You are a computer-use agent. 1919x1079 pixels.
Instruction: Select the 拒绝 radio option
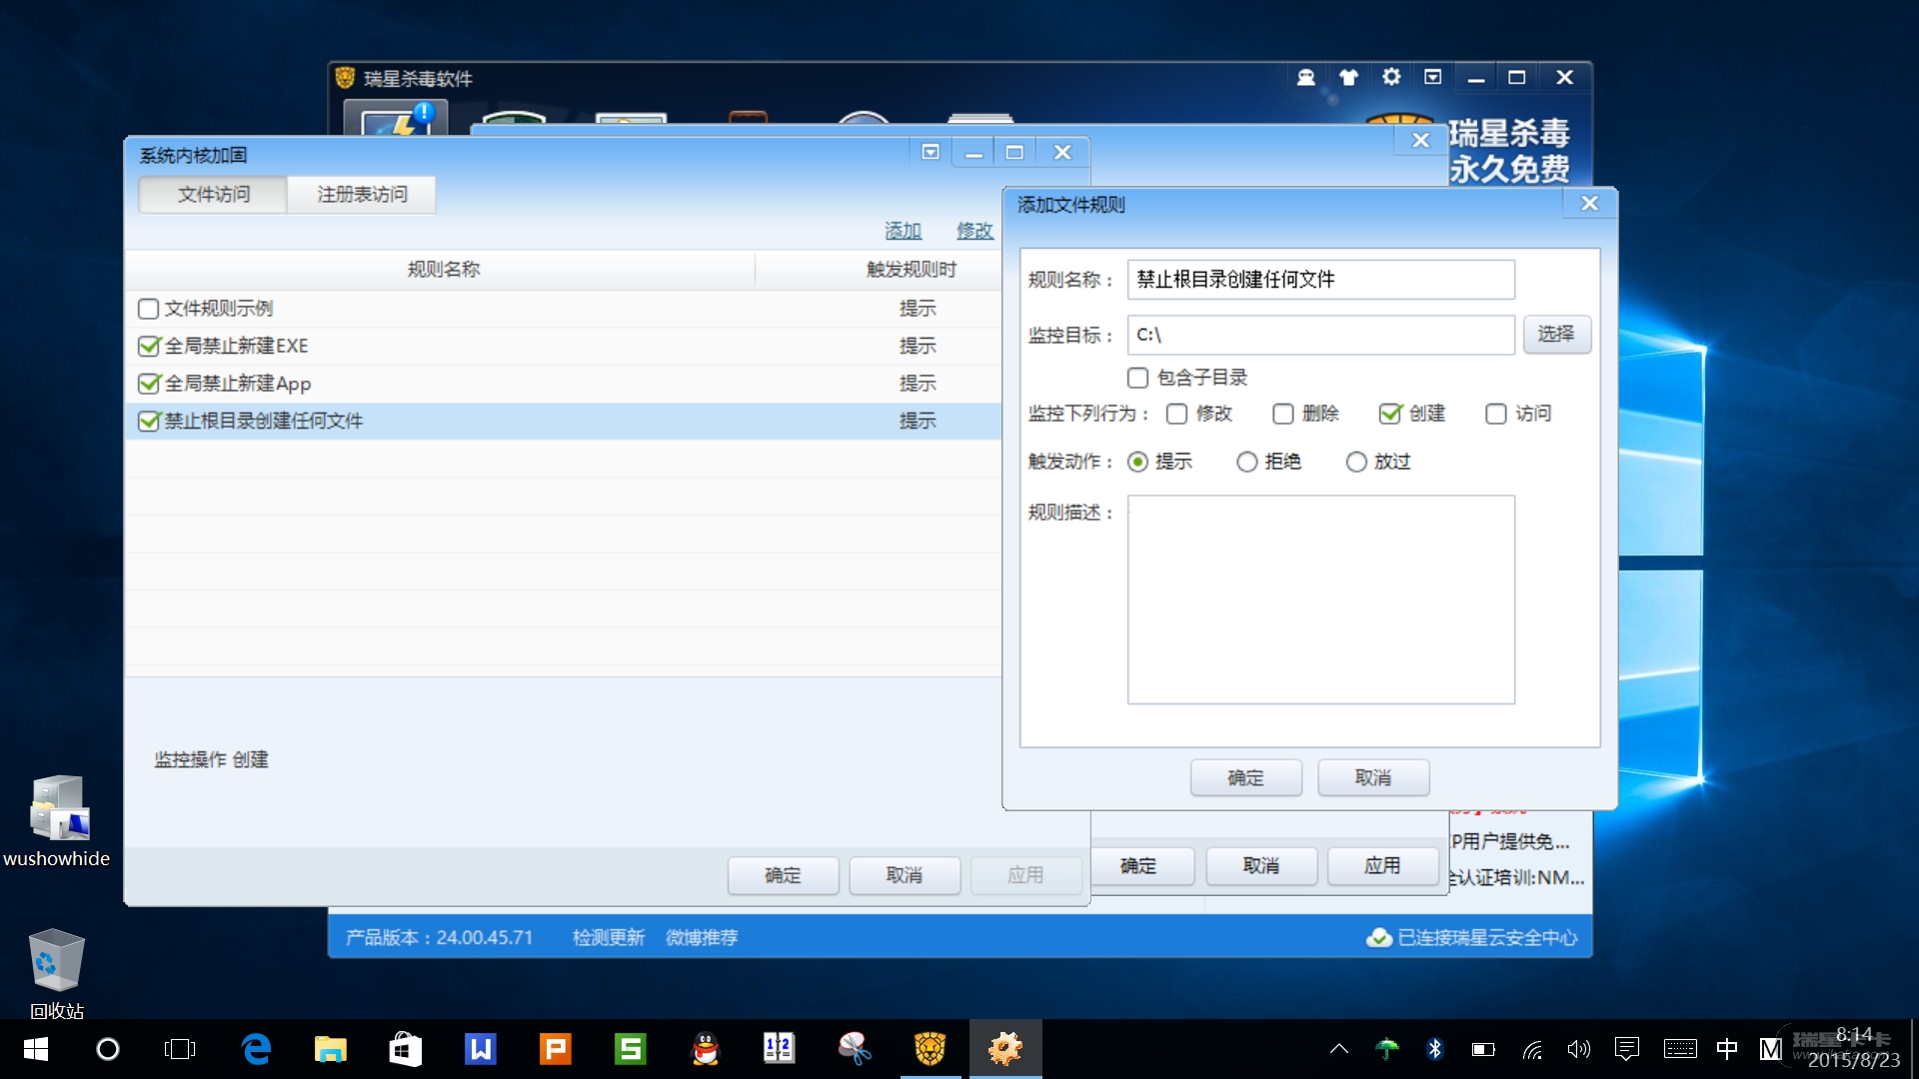1246,462
